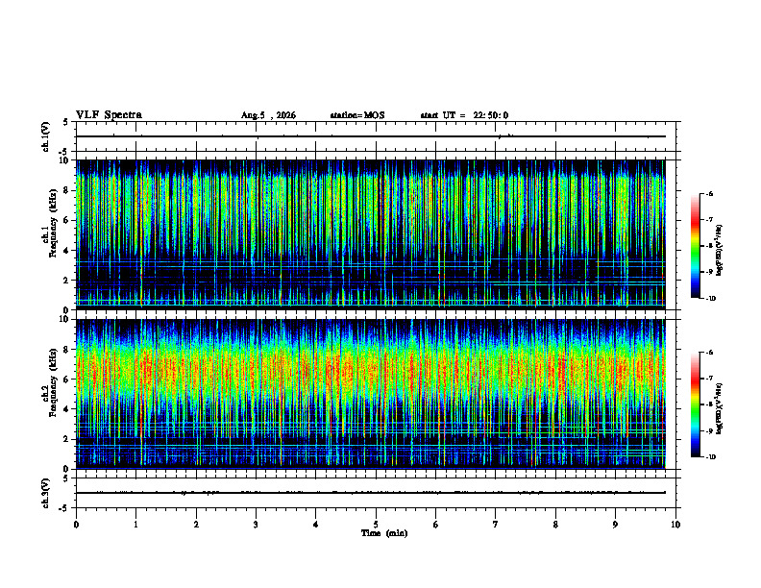This screenshot has height=588, width=761.
Task: Click the "ch.3(V)" waveform axis label
Action: pyautogui.click(x=46, y=494)
